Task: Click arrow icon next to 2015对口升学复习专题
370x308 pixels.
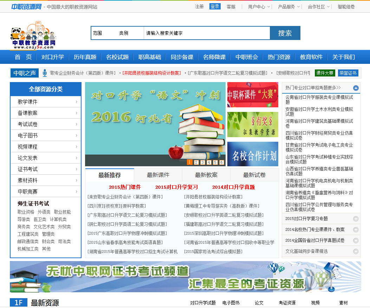Action: [x=356, y=219]
